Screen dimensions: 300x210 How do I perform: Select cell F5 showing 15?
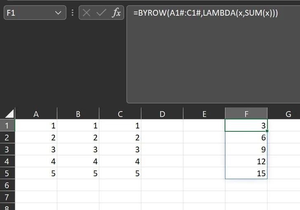(x=246, y=173)
